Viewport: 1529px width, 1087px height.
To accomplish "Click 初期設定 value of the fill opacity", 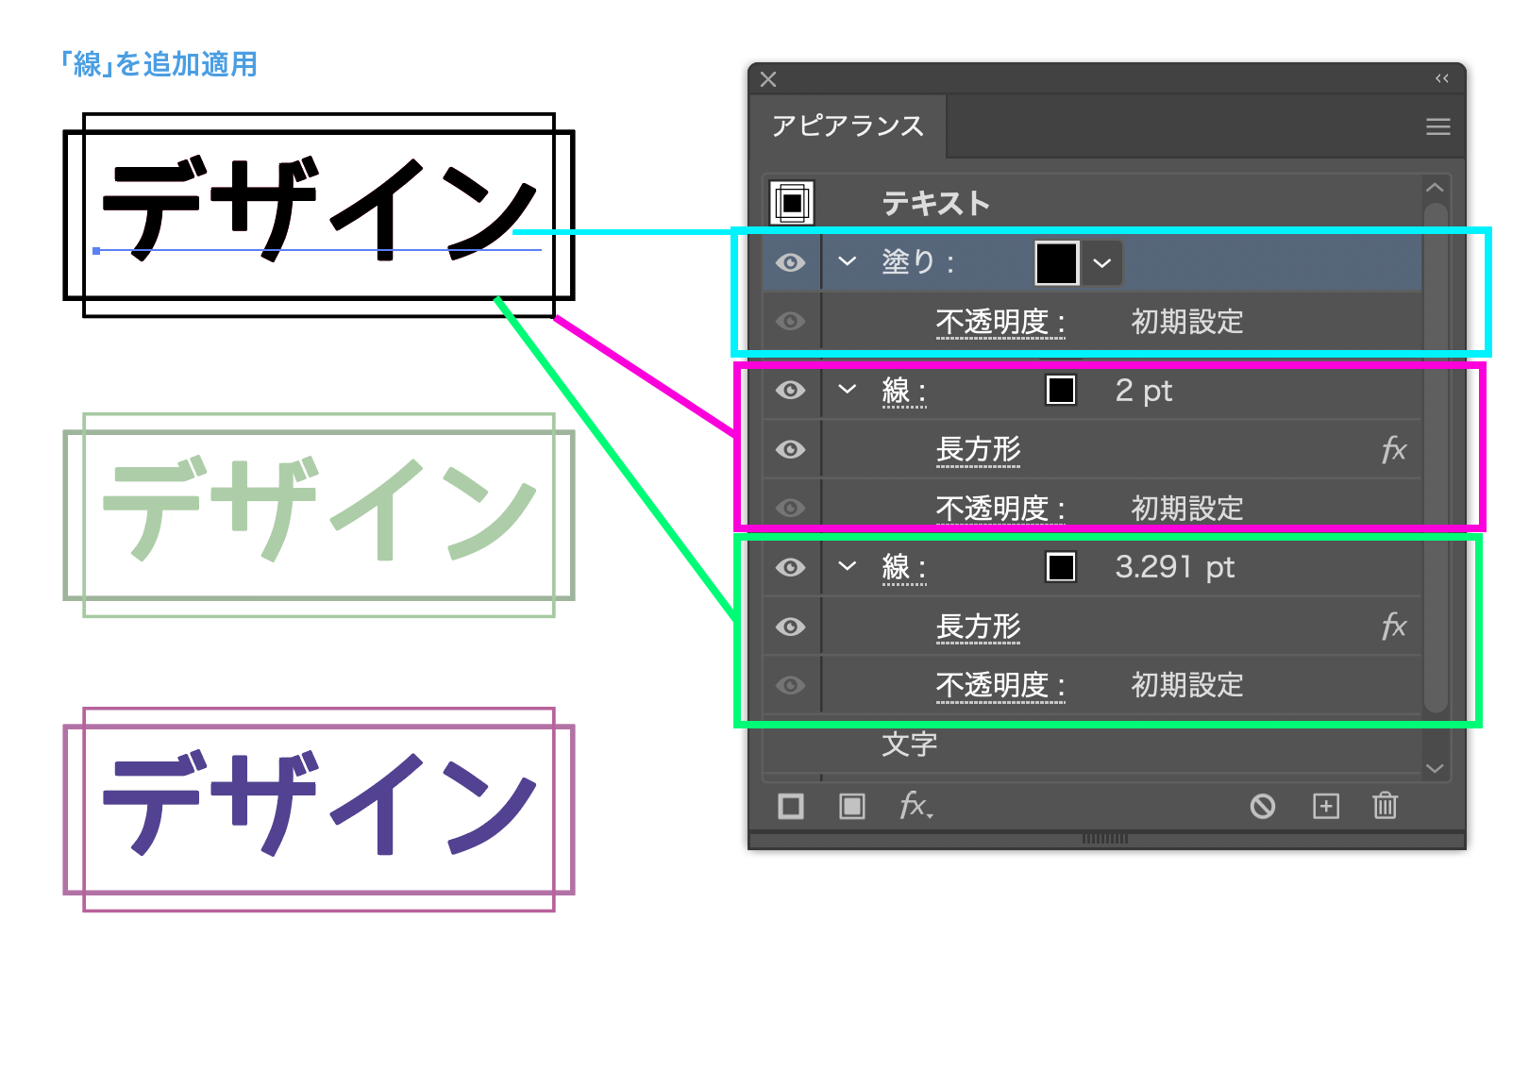I will [1187, 322].
